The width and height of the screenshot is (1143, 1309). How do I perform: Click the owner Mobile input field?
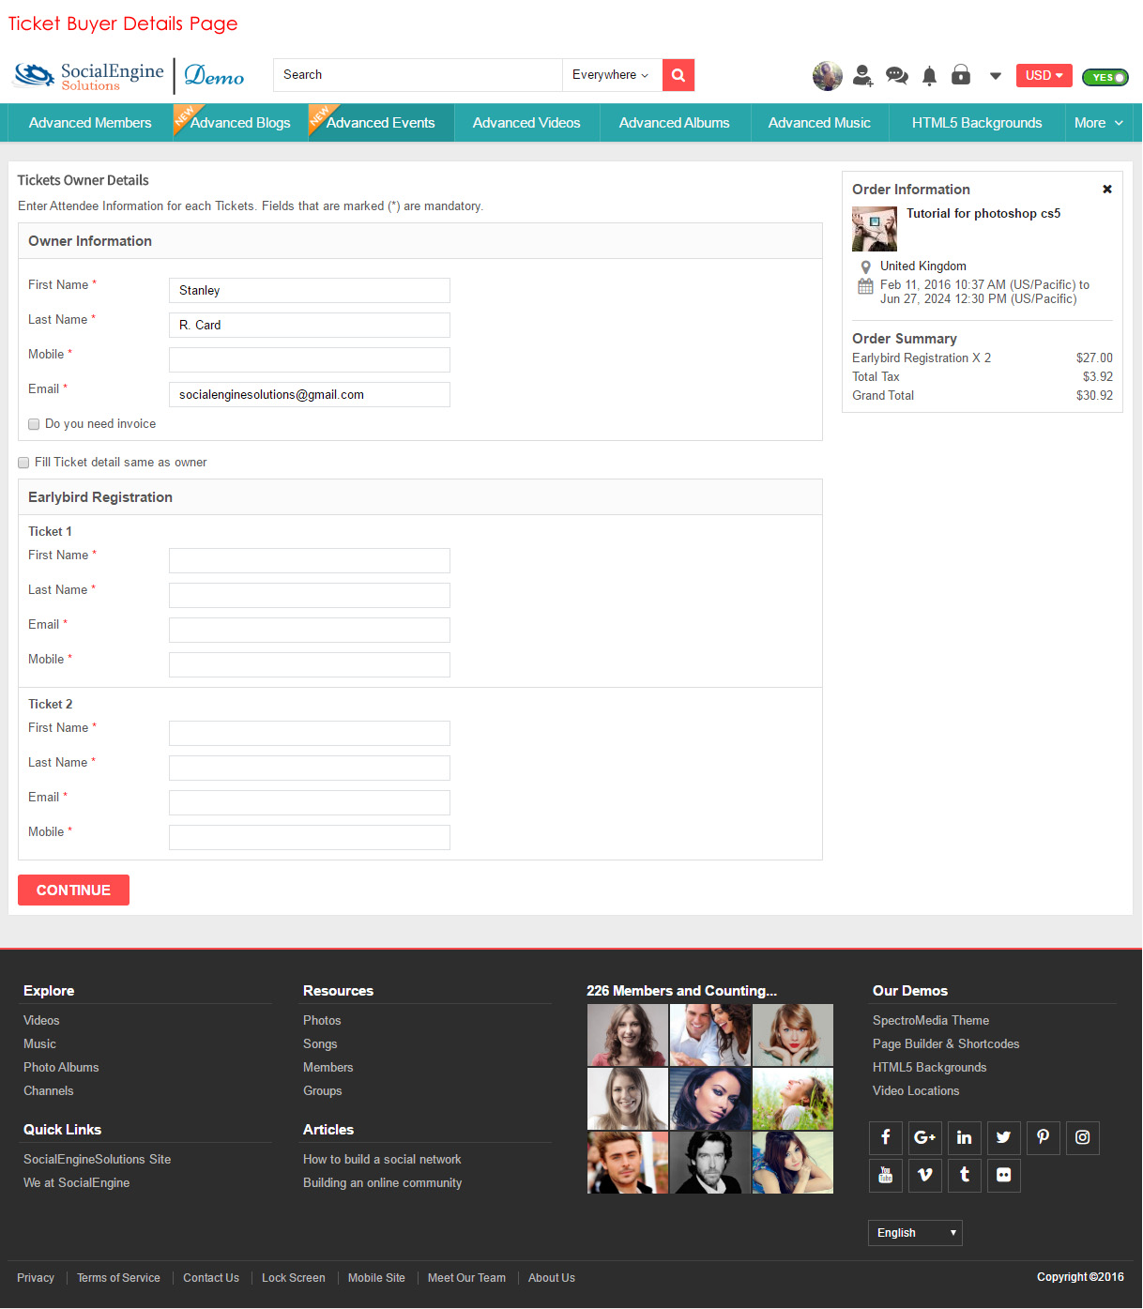point(309,359)
